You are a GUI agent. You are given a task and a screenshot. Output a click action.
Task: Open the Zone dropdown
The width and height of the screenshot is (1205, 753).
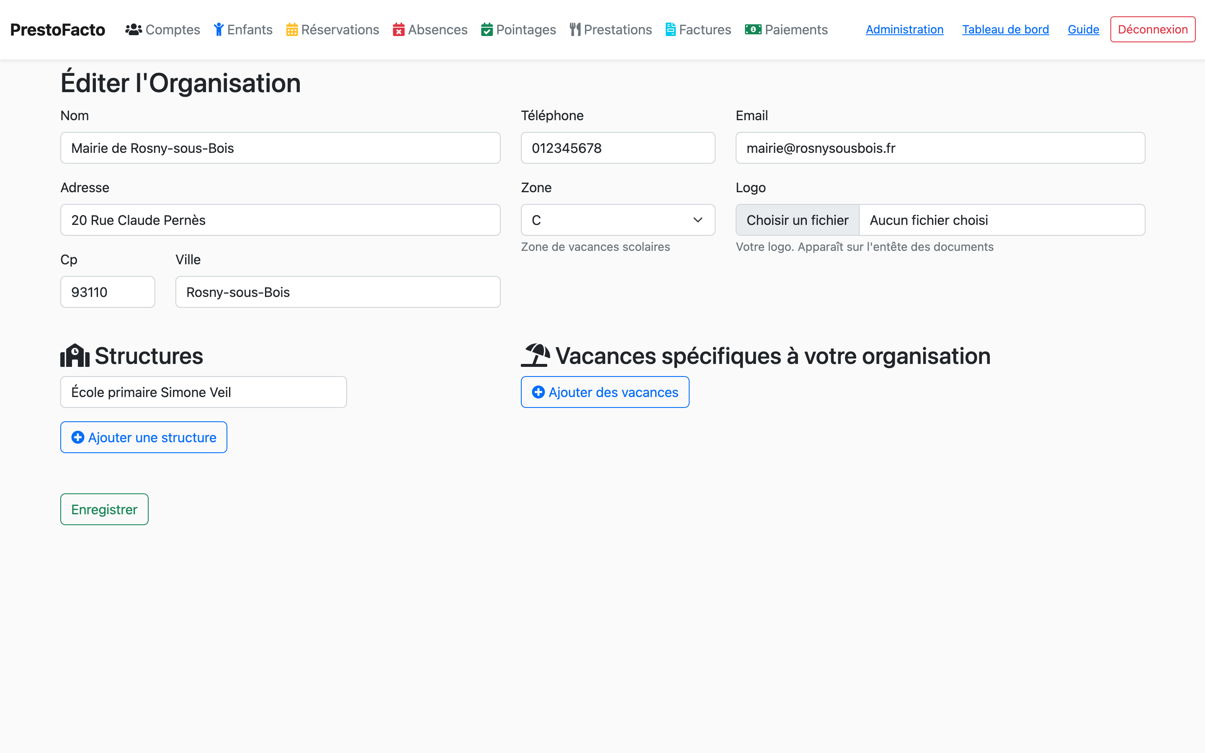click(617, 220)
